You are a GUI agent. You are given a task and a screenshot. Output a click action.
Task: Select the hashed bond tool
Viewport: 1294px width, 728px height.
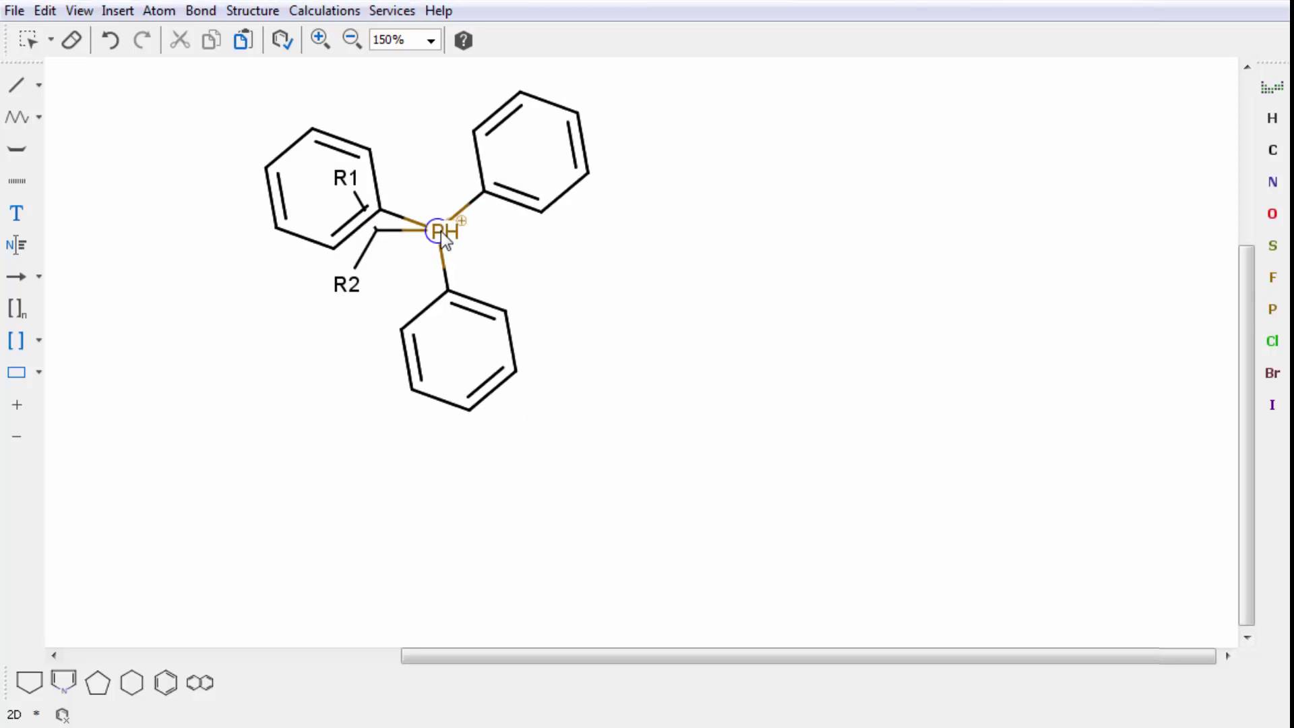(x=17, y=181)
